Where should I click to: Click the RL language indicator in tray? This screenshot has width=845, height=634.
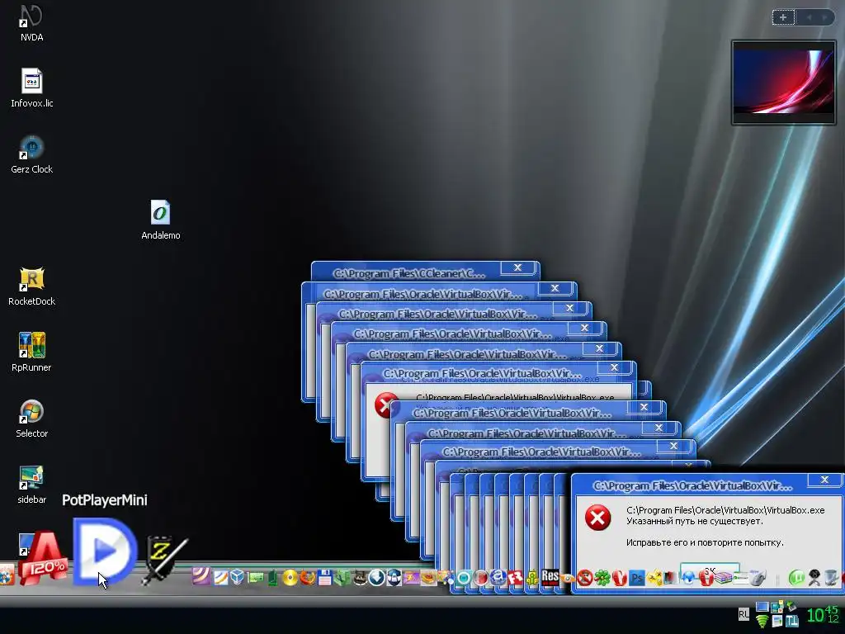tap(744, 614)
